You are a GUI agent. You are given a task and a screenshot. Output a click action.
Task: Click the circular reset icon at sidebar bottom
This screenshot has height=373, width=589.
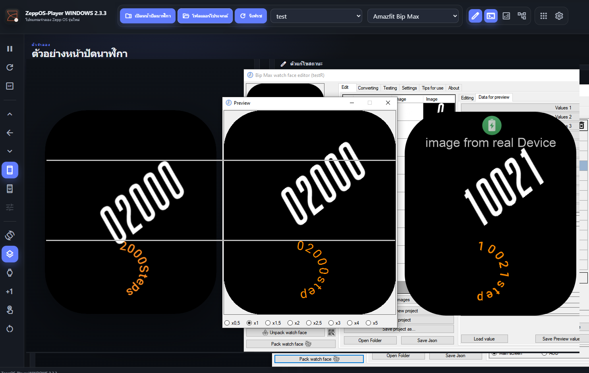point(10,329)
